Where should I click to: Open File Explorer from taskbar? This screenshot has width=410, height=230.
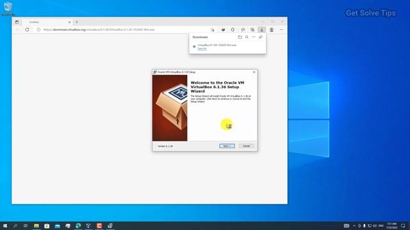(37, 226)
